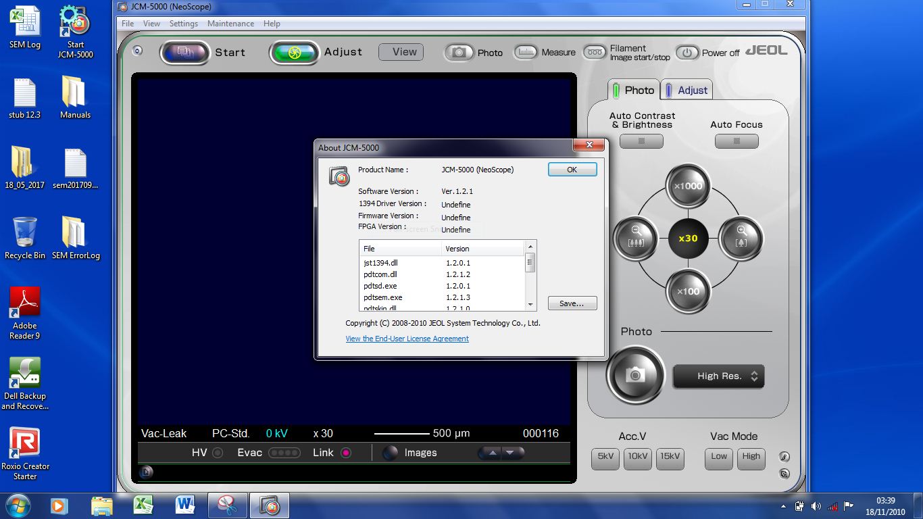The height and width of the screenshot is (519, 923).
Task: Click the Filament image start/stop icon
Action: coord(595,51)
